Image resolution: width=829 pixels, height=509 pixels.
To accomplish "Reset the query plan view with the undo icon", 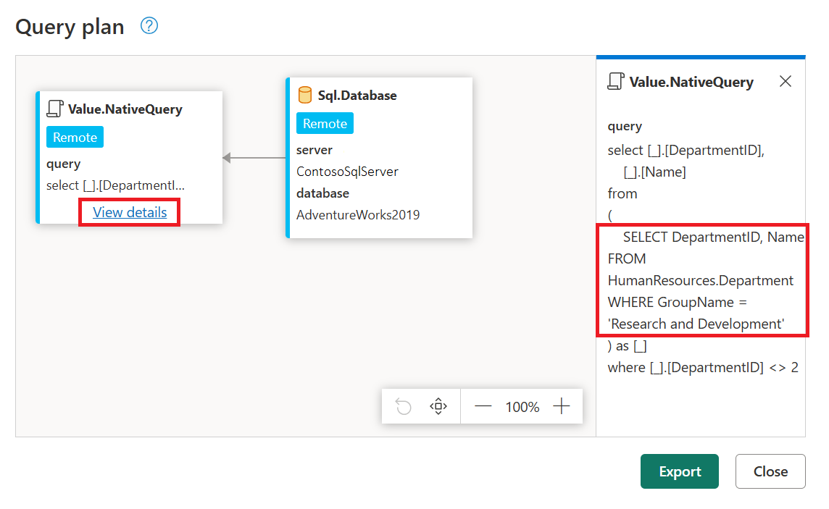I will coord(403,406).
